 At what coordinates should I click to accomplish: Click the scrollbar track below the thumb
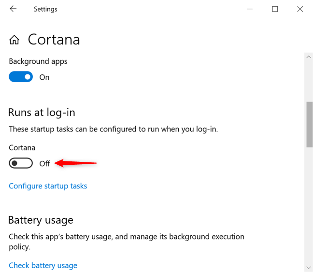point(309,203)
